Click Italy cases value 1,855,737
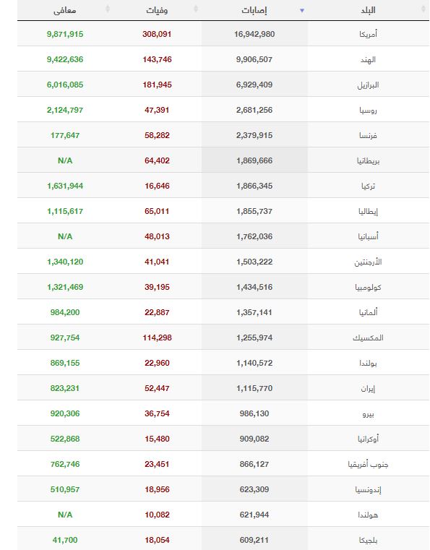The width and height of the screenshot is (430, 550). coord(254,211)
